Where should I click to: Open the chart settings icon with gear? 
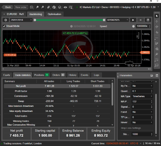[x=71, y=7]
